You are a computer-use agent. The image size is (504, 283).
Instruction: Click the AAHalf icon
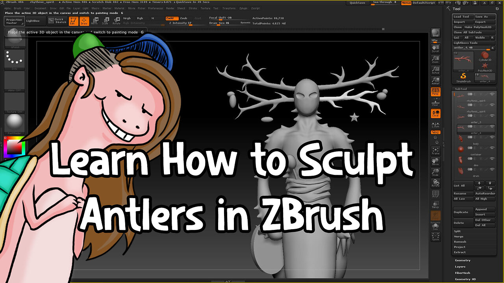tap(435, 81)
